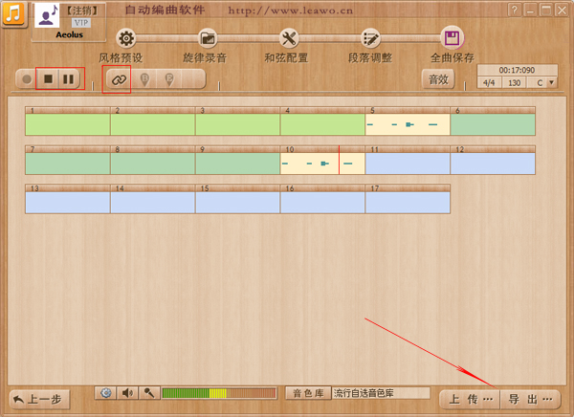Toggle the microphone icon

(x=149, y=393)
